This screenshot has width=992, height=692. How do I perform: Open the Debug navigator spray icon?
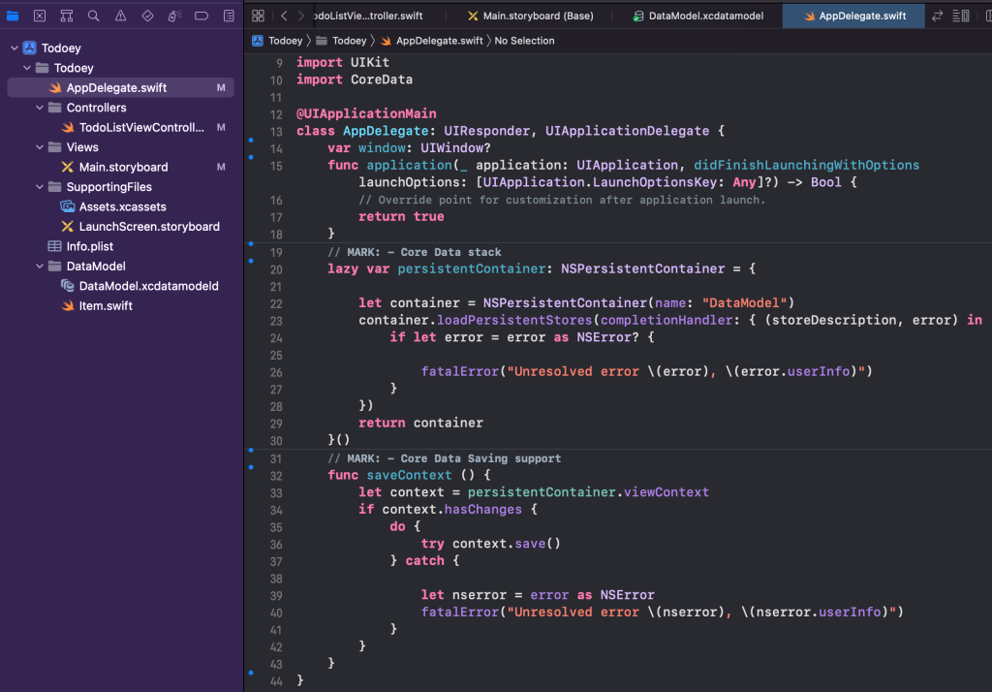tap(174, 16)
